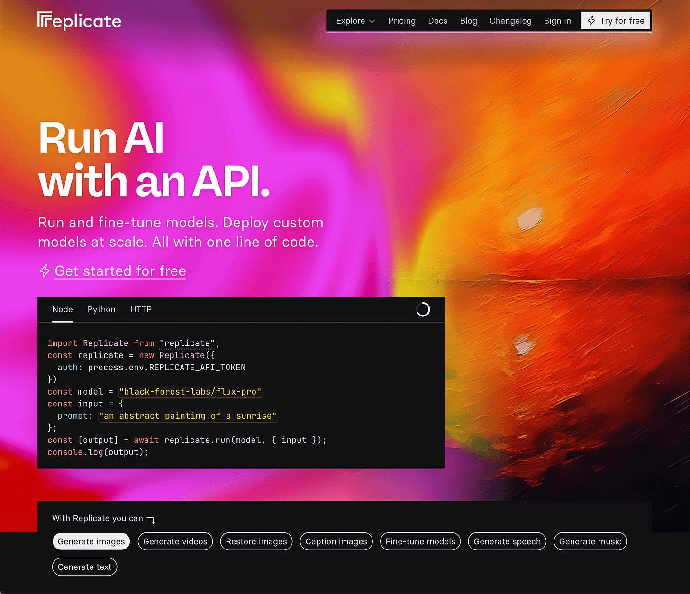This screenshot has height=594, width=690.
Task: Click 'With Replicate you can' label
Action: coord(98,518)
